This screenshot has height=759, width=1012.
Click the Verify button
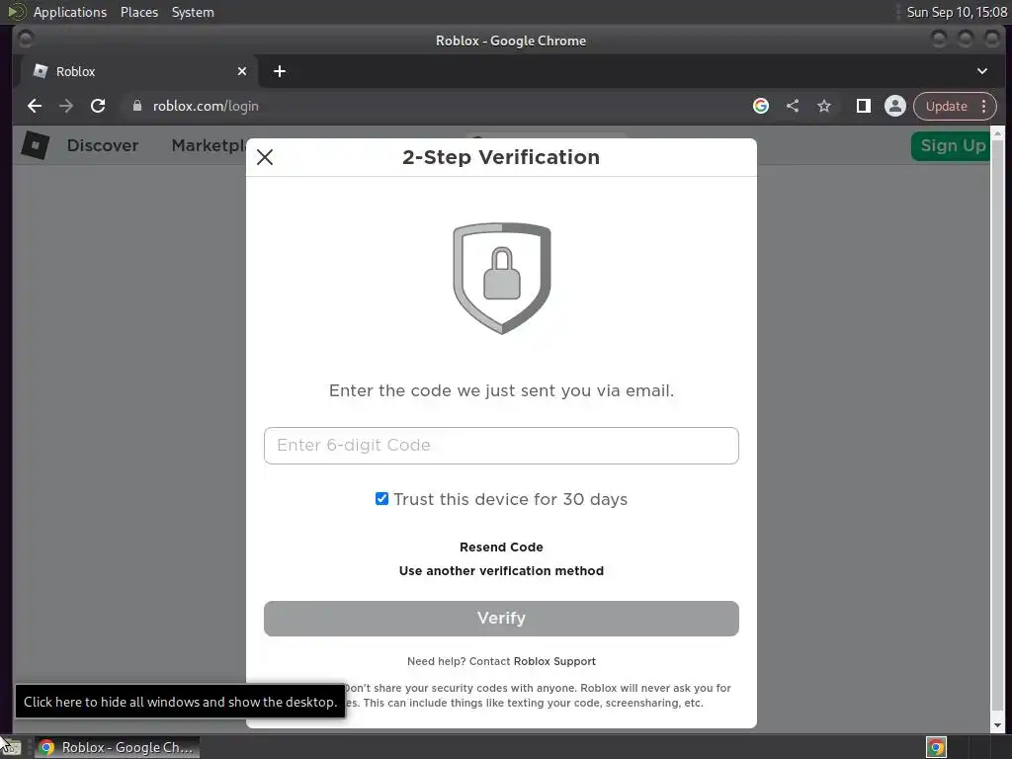(x=501, y=619)
